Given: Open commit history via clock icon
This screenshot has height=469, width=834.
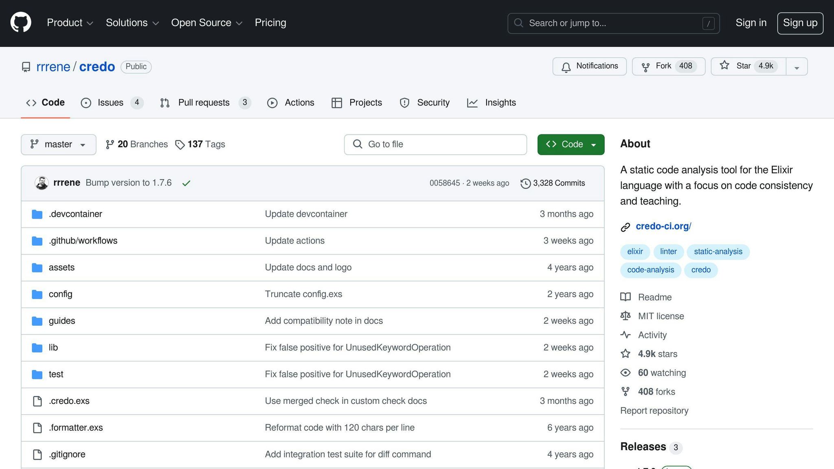Looking at the screenshot, I should coord(525,184).
